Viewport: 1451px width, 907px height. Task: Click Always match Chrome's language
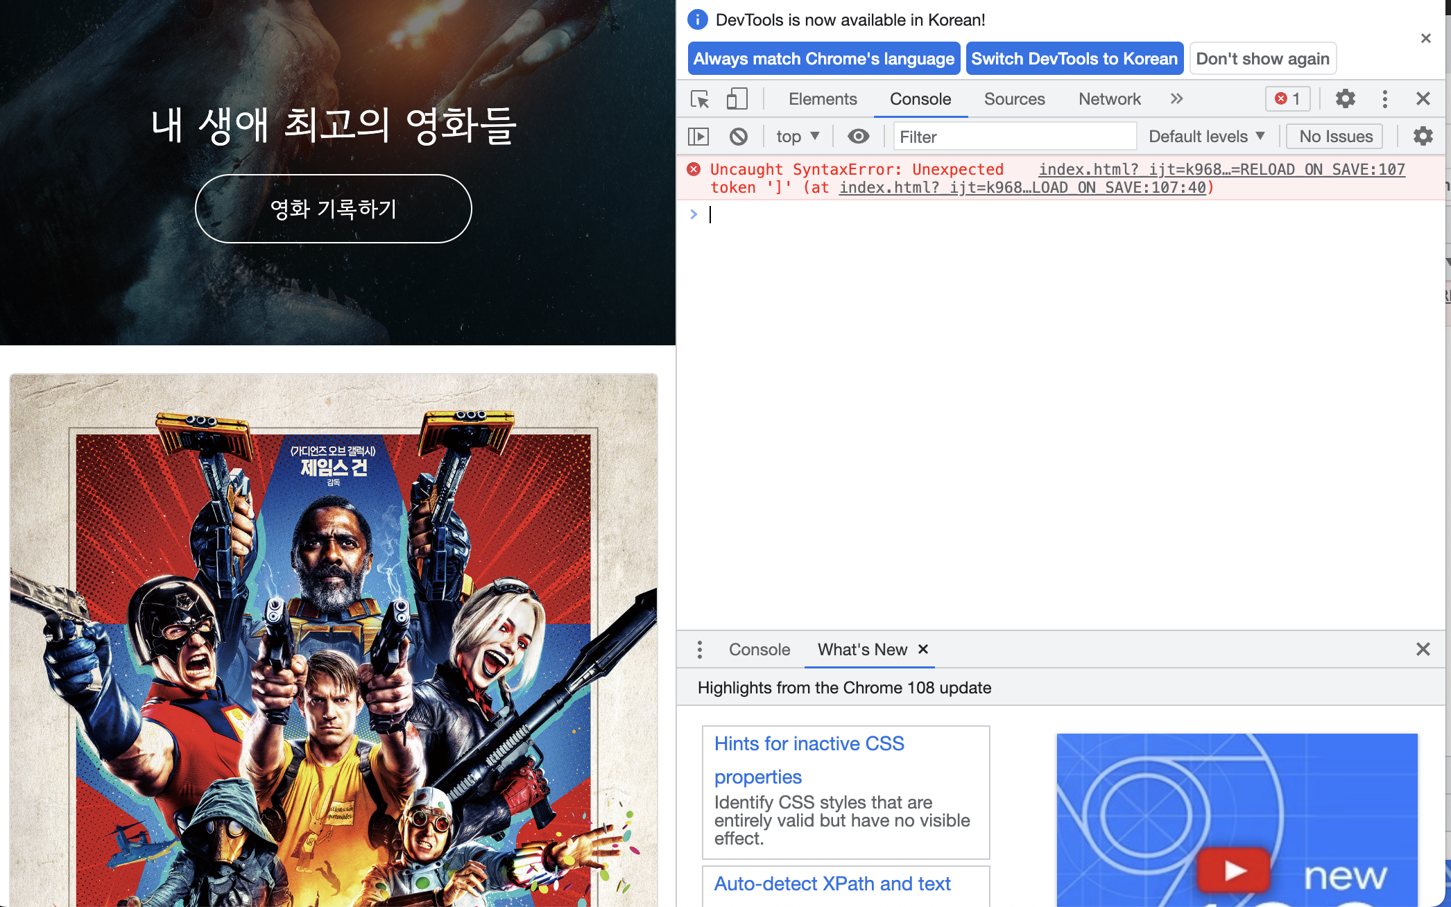click(824, 59)
